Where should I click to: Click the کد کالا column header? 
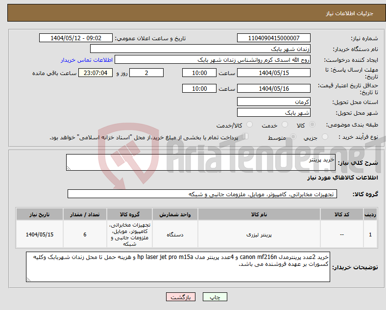[x=342, y=214]
